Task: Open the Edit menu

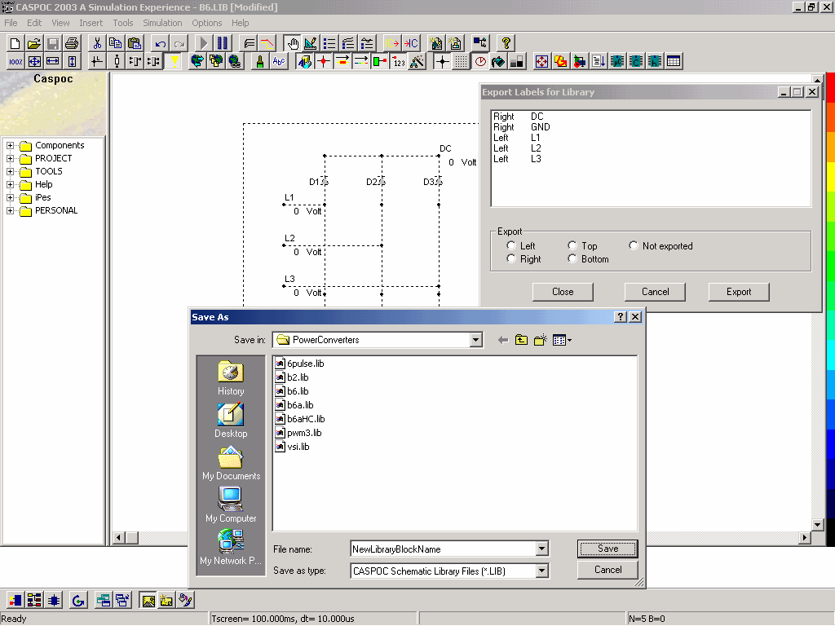Action: tap(34, 23)
